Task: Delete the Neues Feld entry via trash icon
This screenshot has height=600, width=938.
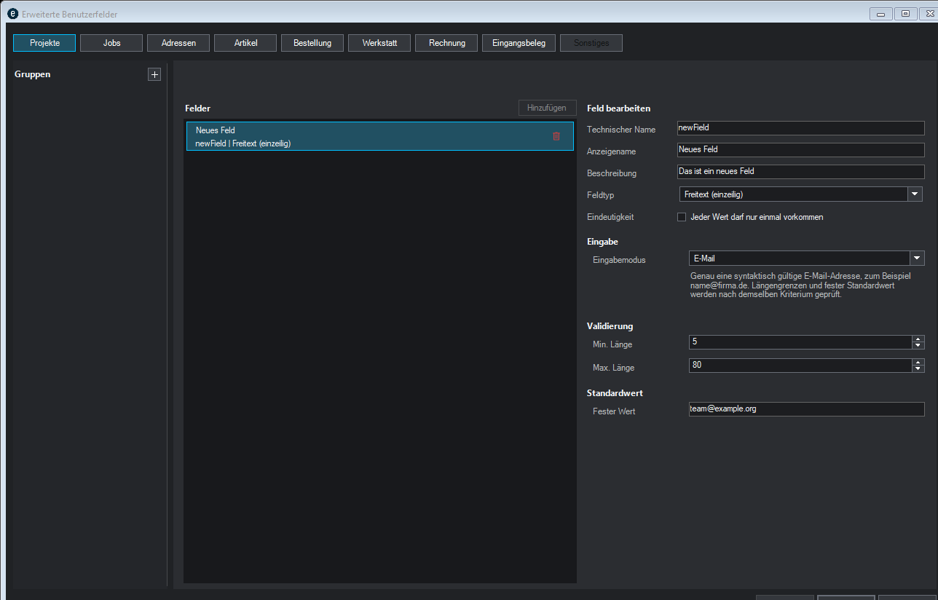Action: (x=556, y=136)
